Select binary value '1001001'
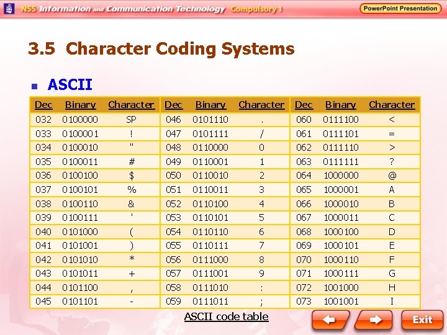447x335 pixels. pyautogui.click(x=341, y=301)
